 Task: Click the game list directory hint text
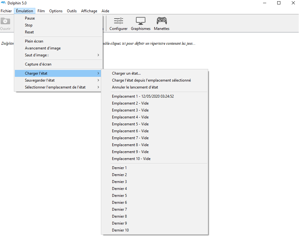(x=149, y=43)
